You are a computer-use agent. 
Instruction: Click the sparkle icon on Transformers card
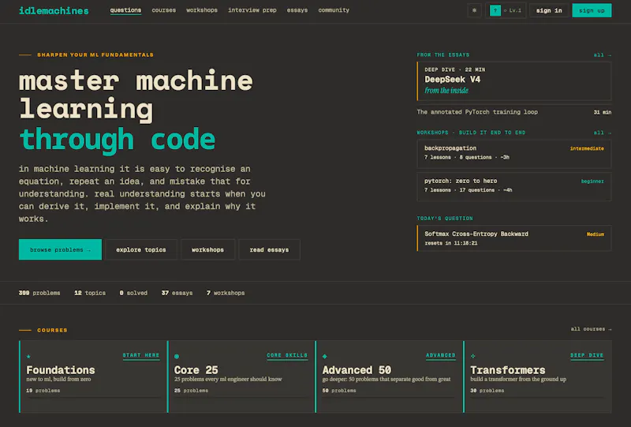pyautogui.click(x=472, y=356)
